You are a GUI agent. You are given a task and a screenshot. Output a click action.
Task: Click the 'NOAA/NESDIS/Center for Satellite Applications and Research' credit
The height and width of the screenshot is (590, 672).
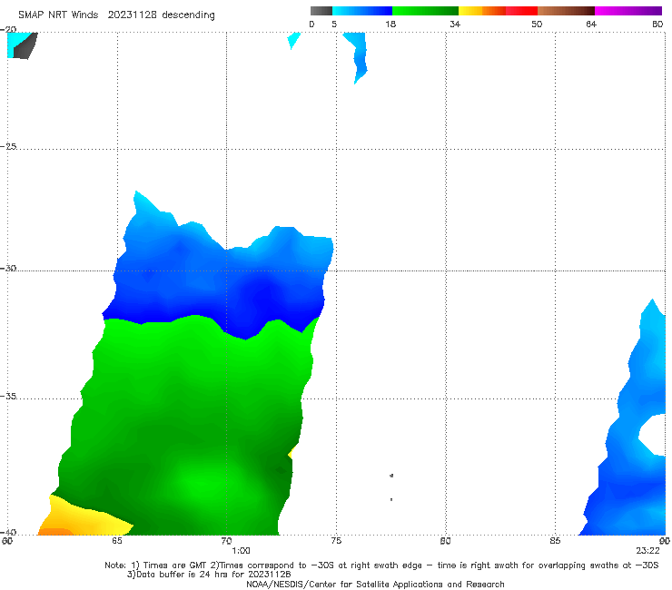[x=375, y=584]
